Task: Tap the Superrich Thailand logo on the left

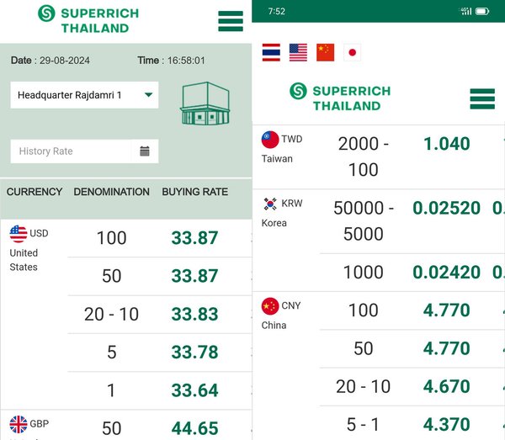Action: click(x=88, y=20)
